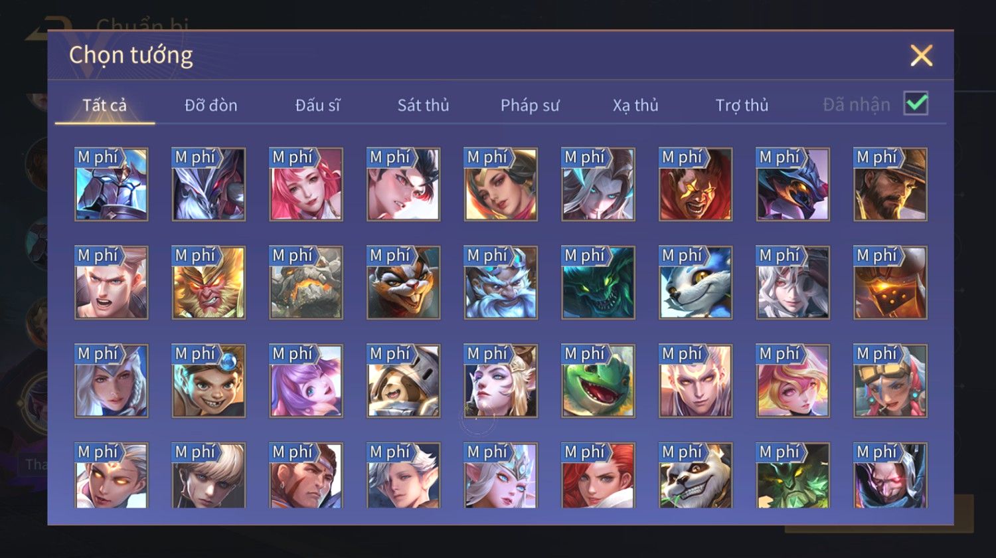Open the Sát thủ tab
Image resolution: width=996 pixels, height=558 pixels.
pyautogui.click(x=423, y=105)
